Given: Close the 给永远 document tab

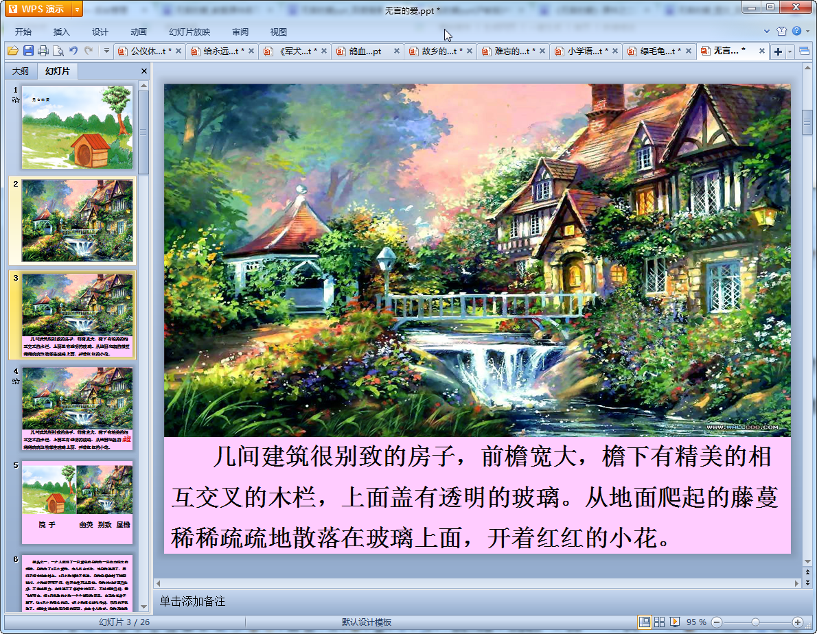Looking at the screenshot, I should (x=251, y=51).
